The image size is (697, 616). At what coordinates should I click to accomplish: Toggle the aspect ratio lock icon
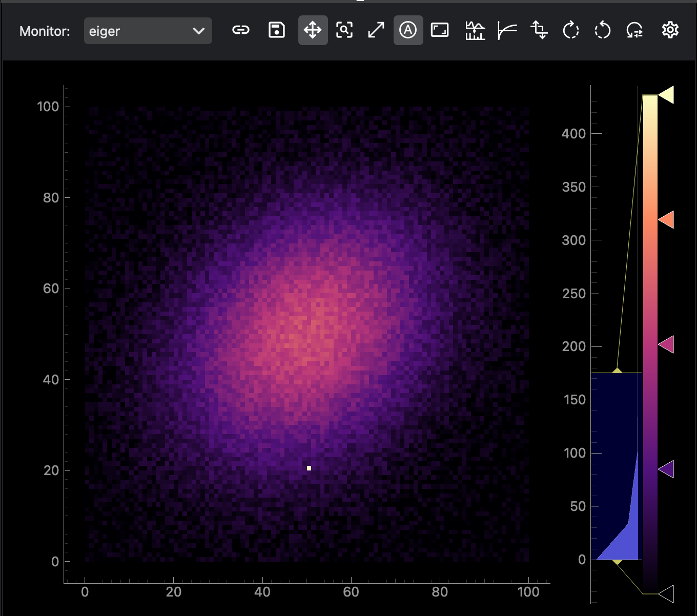pos(440,30)
